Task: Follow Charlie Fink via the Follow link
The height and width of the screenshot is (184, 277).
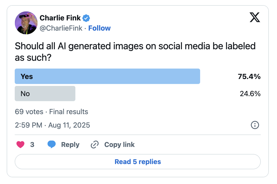Action: tap(99, 28)
